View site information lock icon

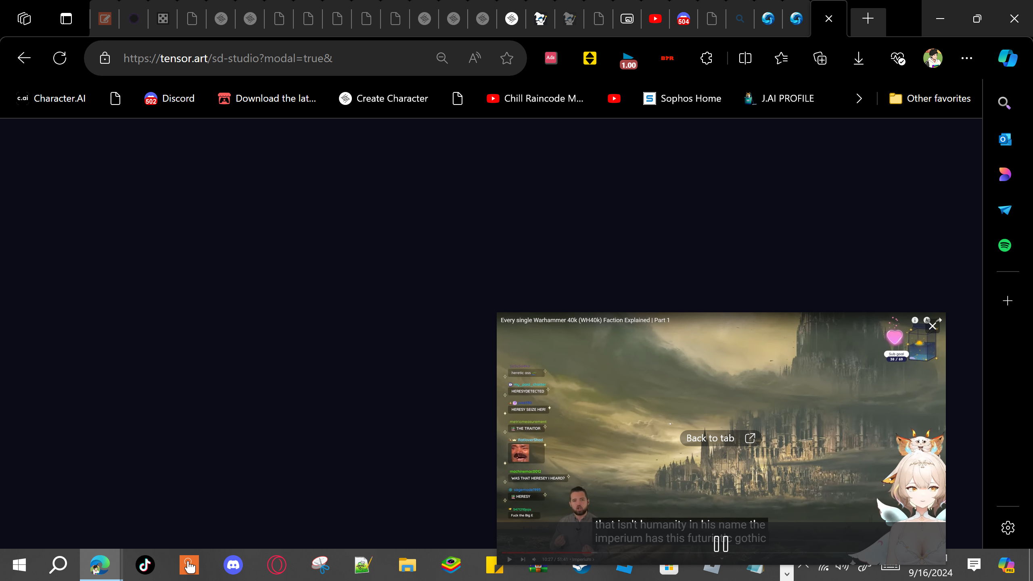(x=105, y=58)
